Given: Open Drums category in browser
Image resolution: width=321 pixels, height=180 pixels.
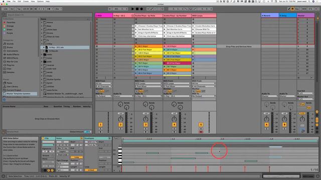Looking at the screenshot, I should pos(10,47).
